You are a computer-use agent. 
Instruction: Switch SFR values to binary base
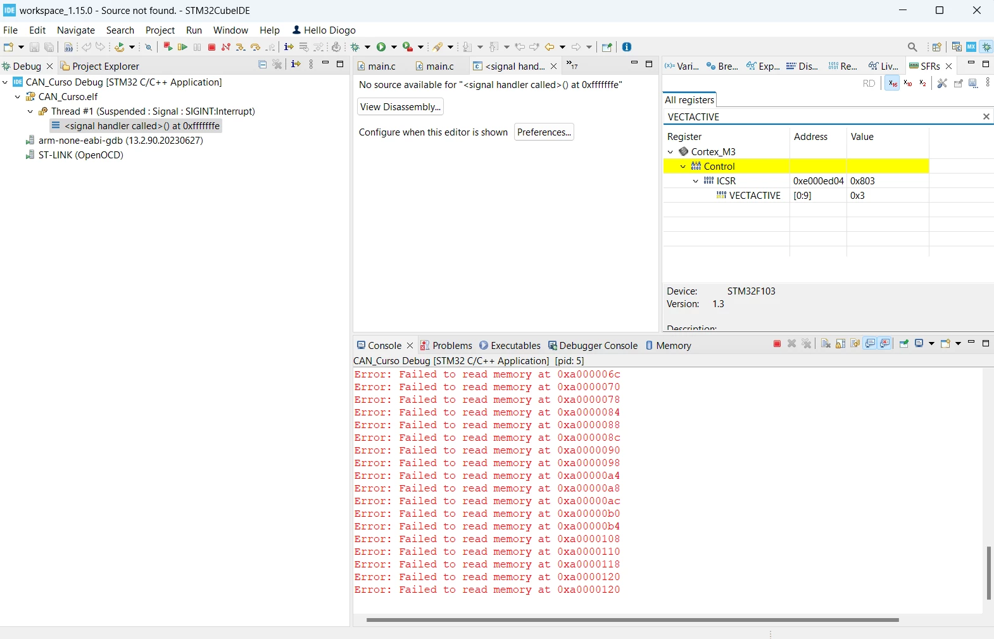(923, 83)
